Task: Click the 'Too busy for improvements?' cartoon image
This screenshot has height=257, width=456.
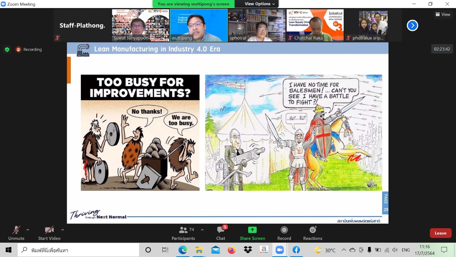Action: pos(140,133)
